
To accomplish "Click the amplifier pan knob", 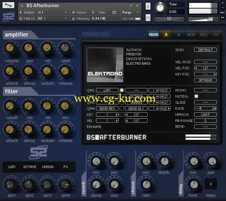I will [28, 48].
